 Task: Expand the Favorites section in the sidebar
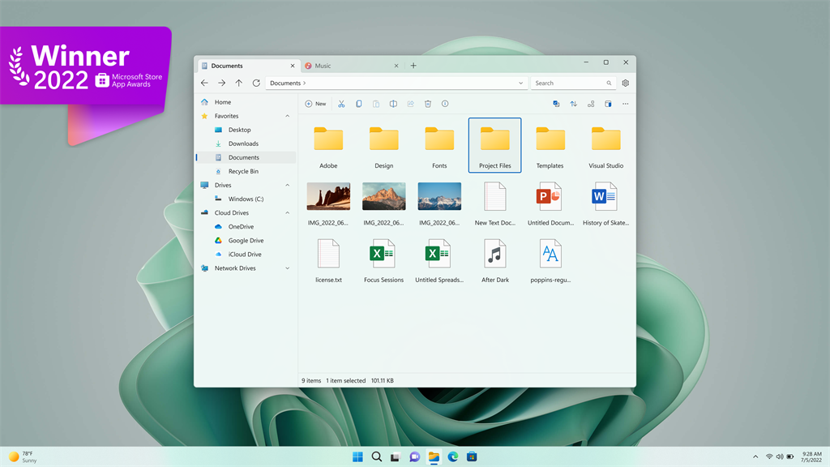[x=286, y=116]
